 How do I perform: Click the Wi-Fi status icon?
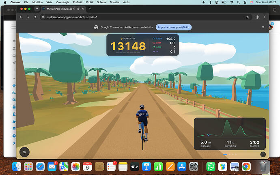click(232, 2)
